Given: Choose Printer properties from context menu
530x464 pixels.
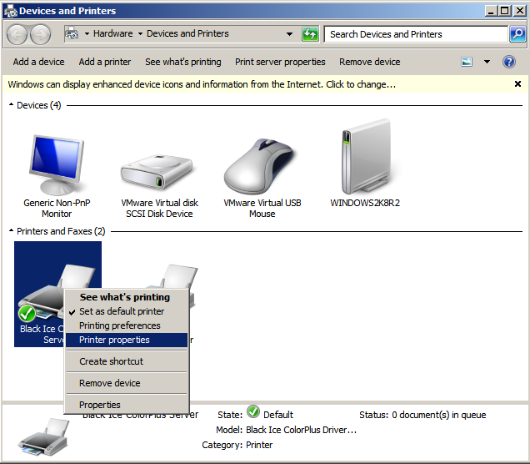Looking at the screenshot, I should tap(114, 340).
